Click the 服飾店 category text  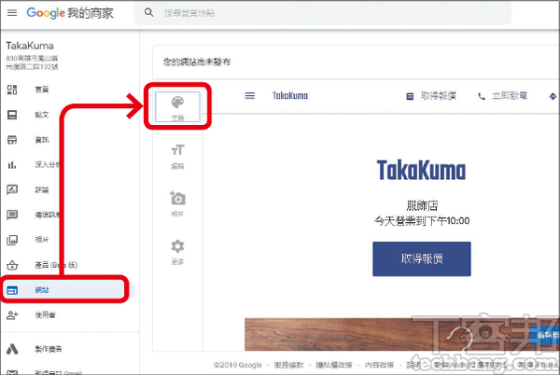[422, 205]
